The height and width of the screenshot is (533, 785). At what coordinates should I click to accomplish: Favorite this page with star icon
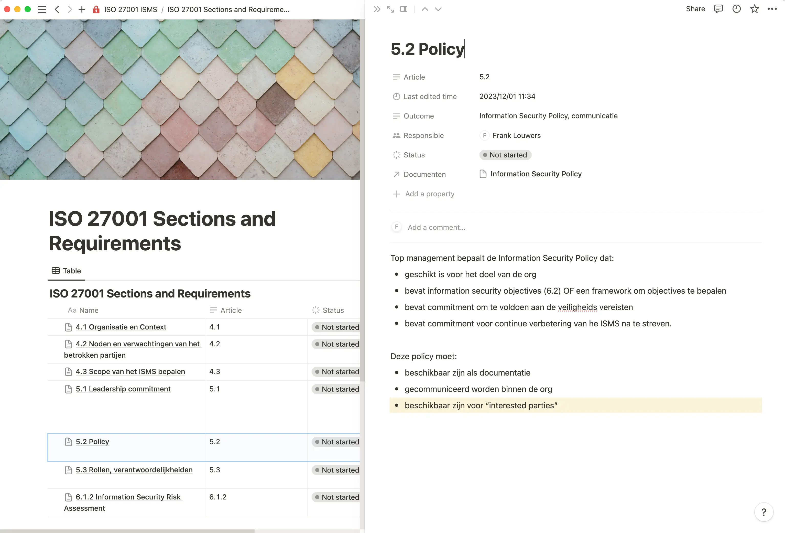[x=754, y=9]
